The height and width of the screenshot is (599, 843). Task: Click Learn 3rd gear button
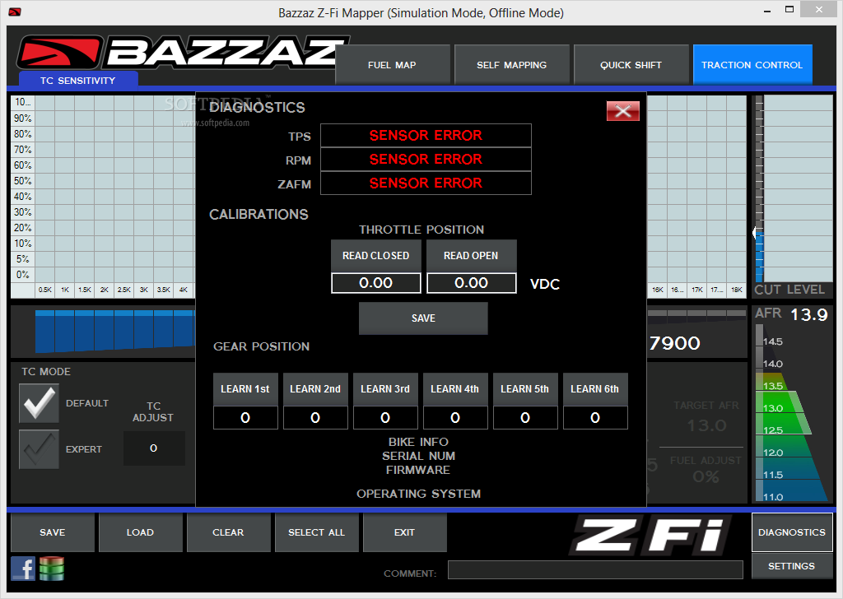[385, 389]
